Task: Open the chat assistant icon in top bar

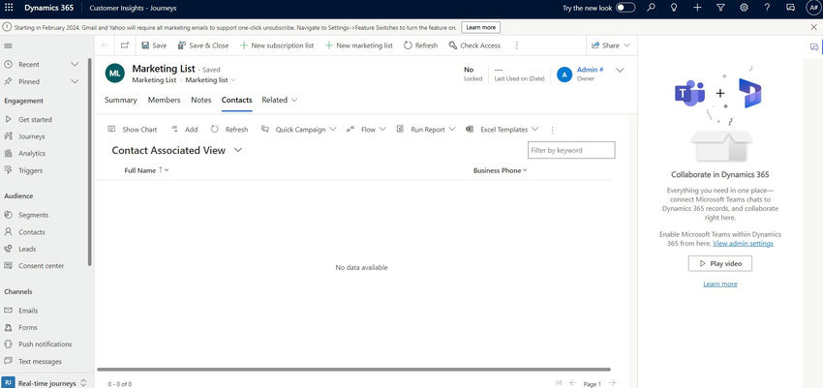Action: [x=790, y=8]
